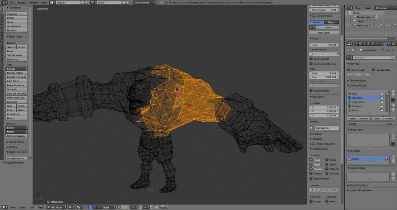The image size is (397, 210).
Task: Open the Cycles Render engine dropdown
Action: pos(145,3)
